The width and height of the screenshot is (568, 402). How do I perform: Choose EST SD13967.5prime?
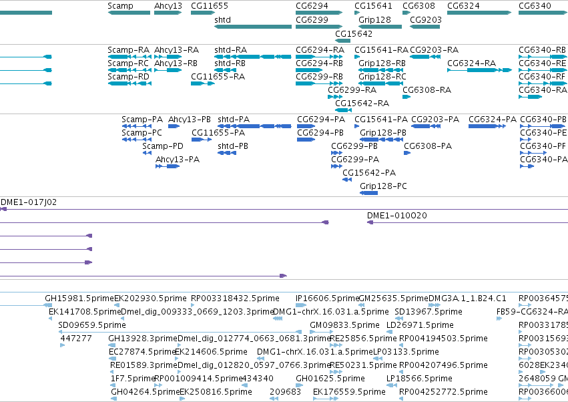coord(429,312)
